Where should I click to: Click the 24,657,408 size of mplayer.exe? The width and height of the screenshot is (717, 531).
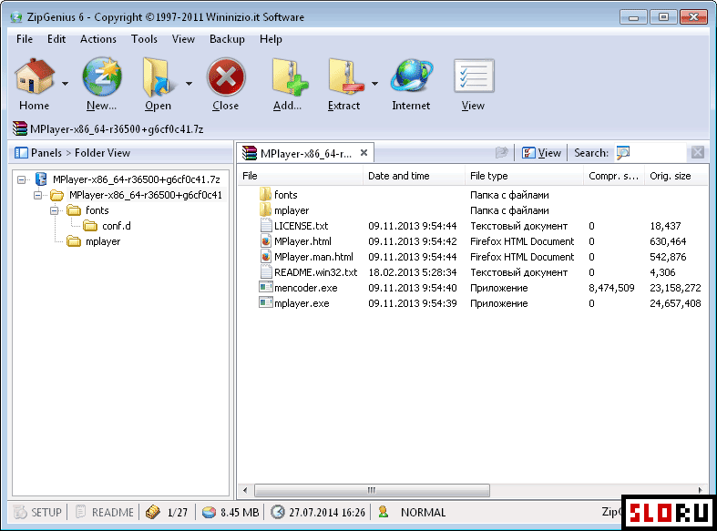click(x=675, y=303)
